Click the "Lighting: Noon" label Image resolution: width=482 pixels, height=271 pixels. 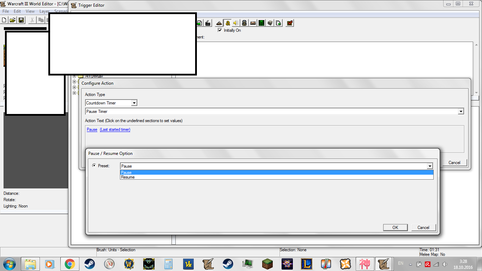coord(16,206)
